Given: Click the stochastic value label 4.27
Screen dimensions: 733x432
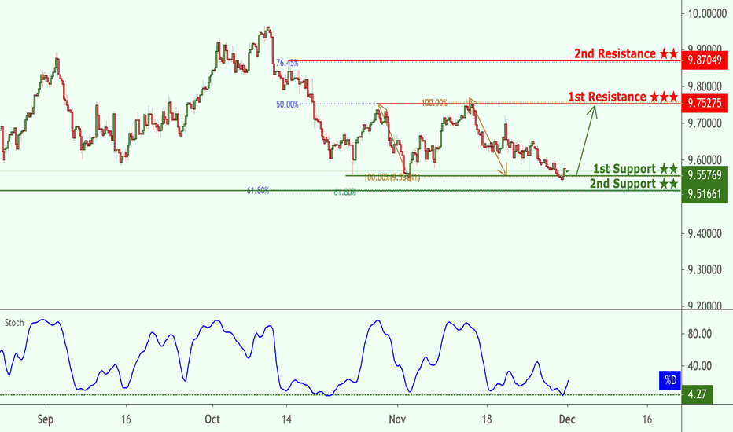Looking at the screenshot, I should (x=697, y=394).
